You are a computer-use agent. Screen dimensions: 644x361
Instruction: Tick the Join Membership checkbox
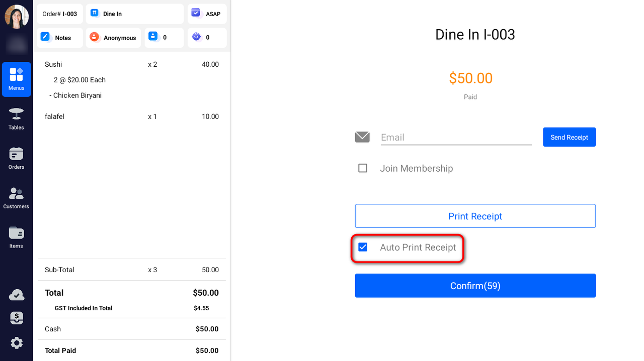pos(363,168)
